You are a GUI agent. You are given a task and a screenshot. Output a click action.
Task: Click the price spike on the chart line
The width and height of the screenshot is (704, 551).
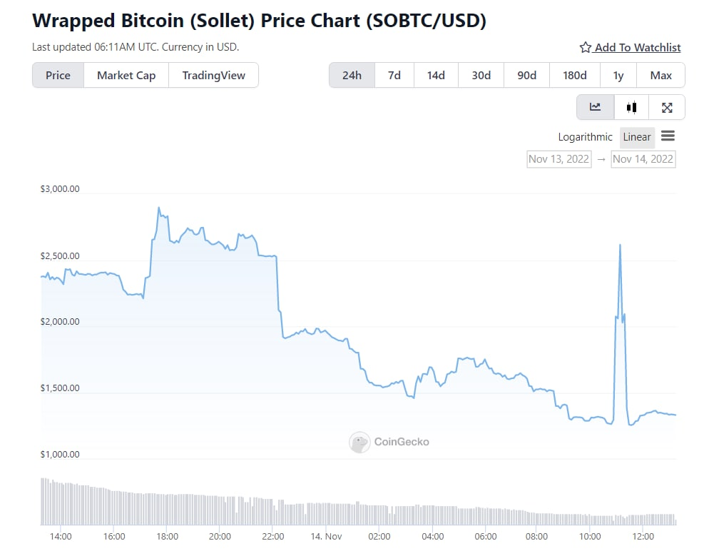pos(620,246)
